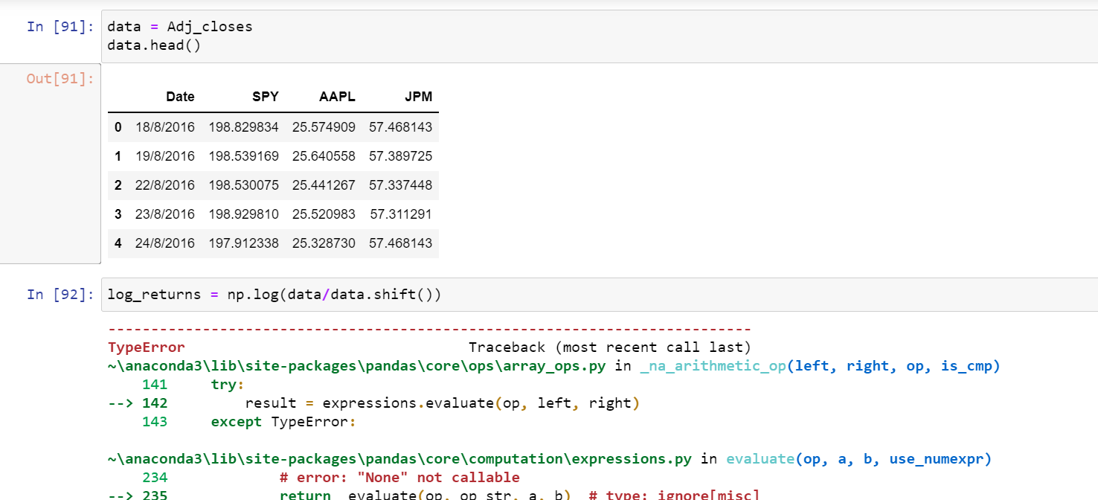Viewport: 1098px width, 500px height.
Task: Select the code line data = Adj_closes
Action: tap(179, 25)
